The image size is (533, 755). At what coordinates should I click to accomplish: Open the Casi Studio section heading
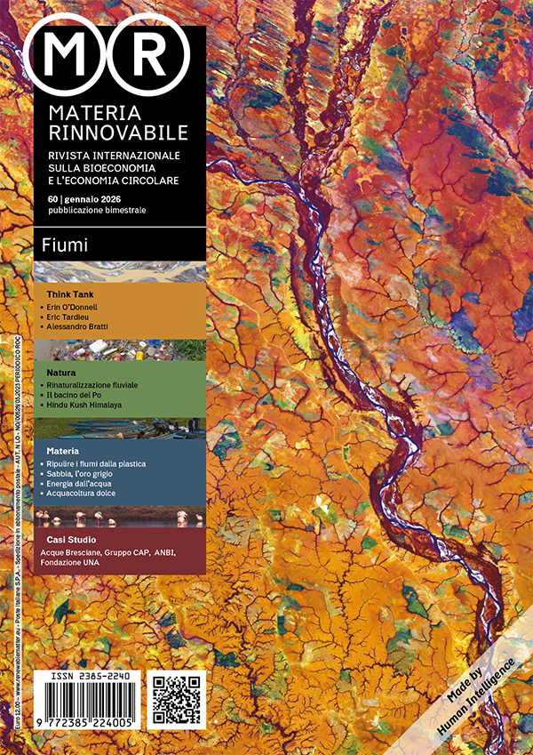click(x=72, y=540)
